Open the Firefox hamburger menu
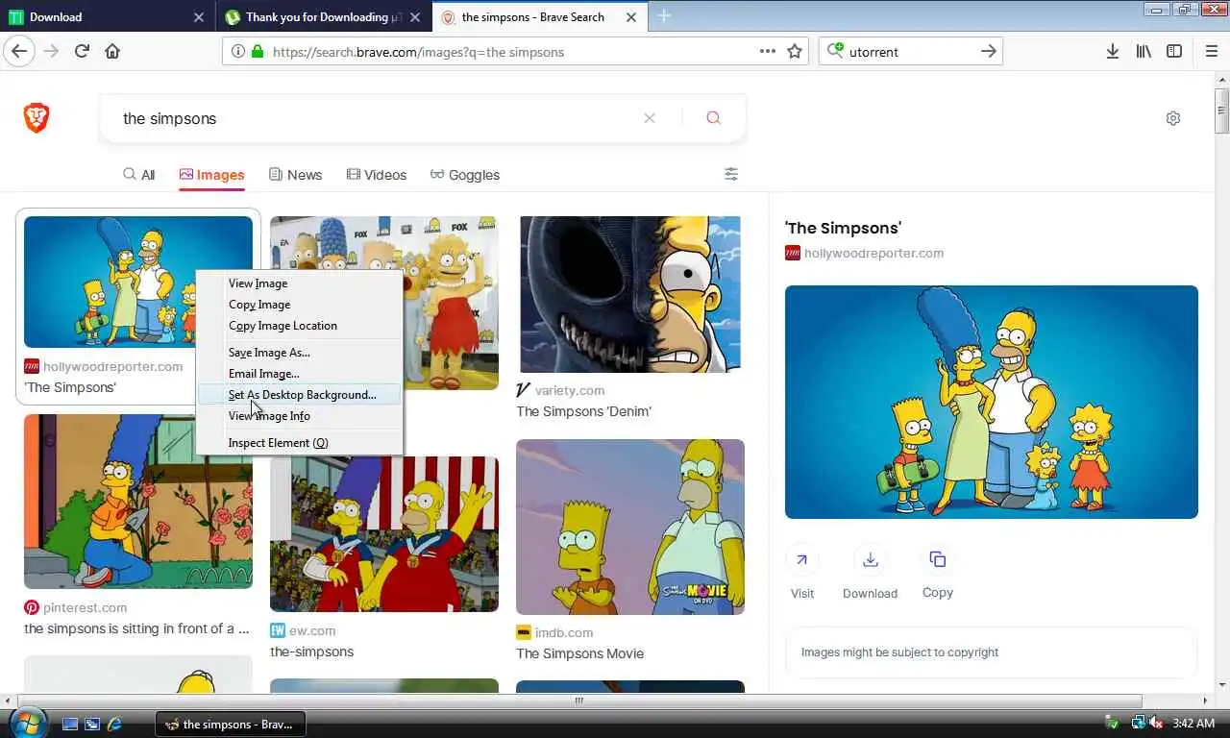 pos(1211,51)
